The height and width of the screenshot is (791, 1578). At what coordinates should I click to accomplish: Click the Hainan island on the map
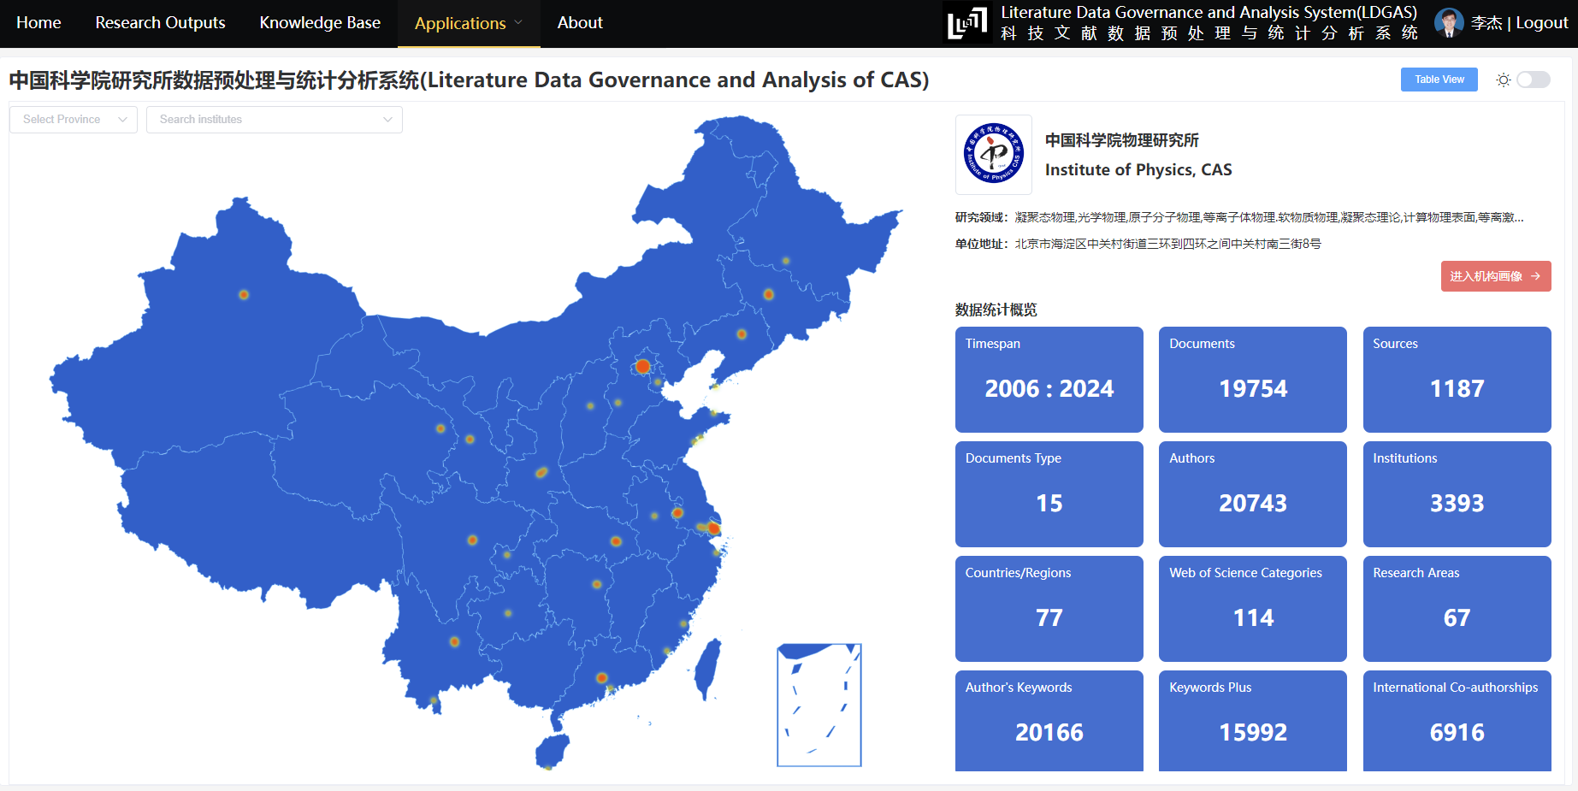coord(553,751)
